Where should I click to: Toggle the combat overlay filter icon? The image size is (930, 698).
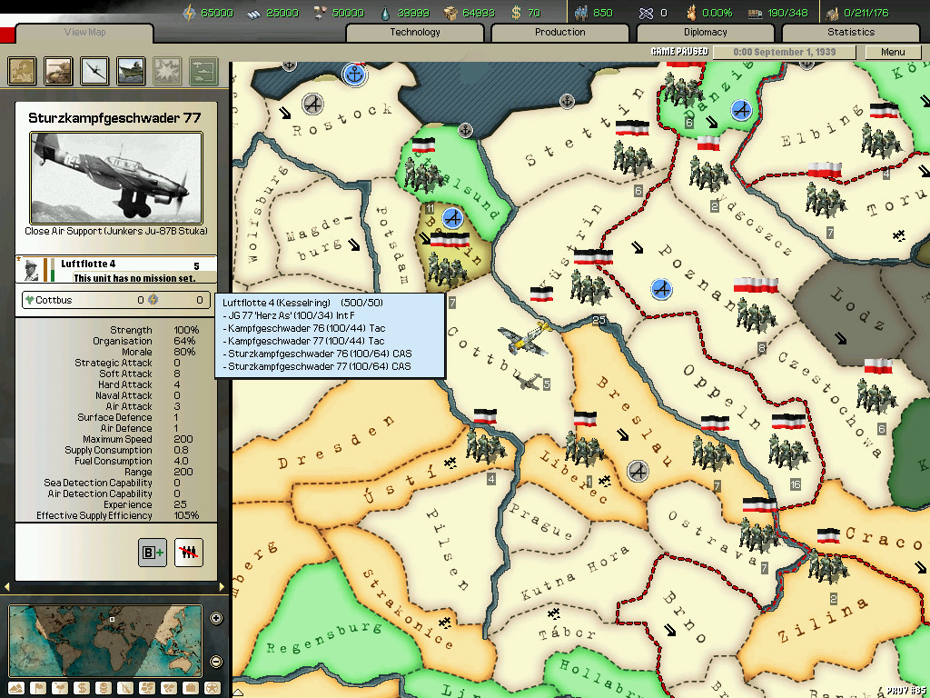(167, 70)
